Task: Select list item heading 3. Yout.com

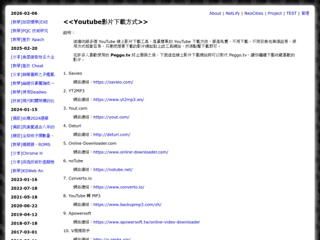Action: click(75, 108)
